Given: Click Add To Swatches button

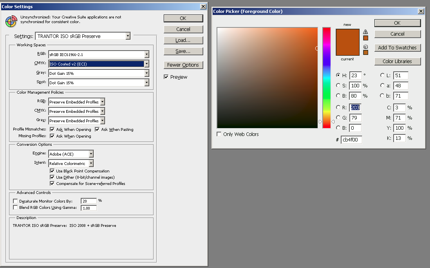Looking at the screenshot, I should point(397,47).
